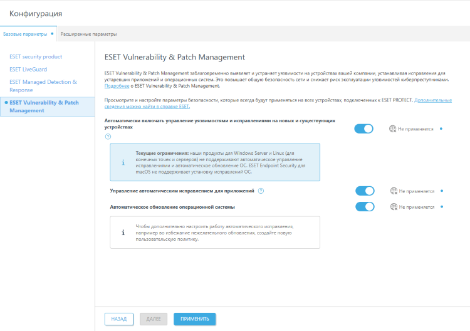Toggle Управление автоматическим исправлением для приложений switch

(365, 191)
